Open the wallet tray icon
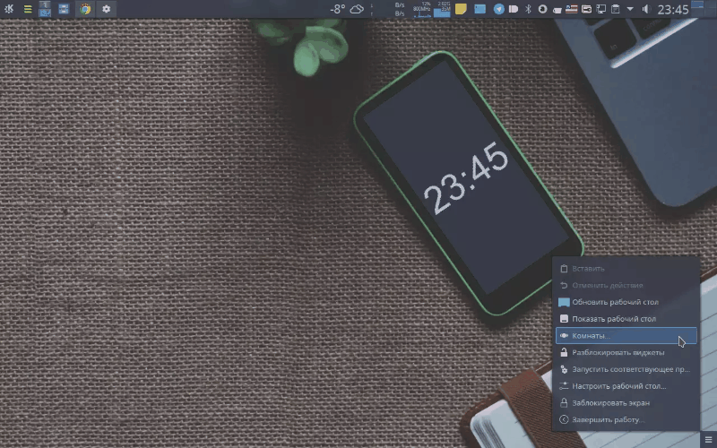The image size is (717, 448). pos(586,9)
